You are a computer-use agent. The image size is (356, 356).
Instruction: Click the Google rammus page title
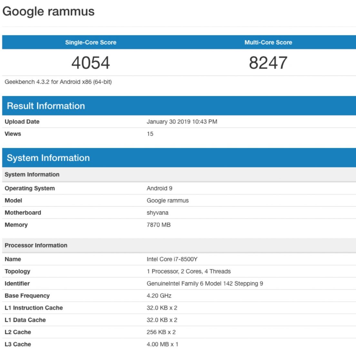click(x=48, y=12)
